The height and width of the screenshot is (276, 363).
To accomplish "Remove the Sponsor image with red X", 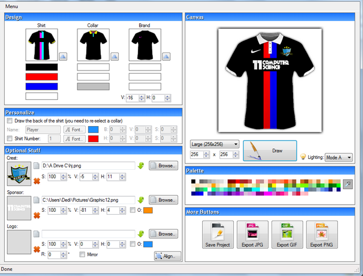I will coord(37,215).
